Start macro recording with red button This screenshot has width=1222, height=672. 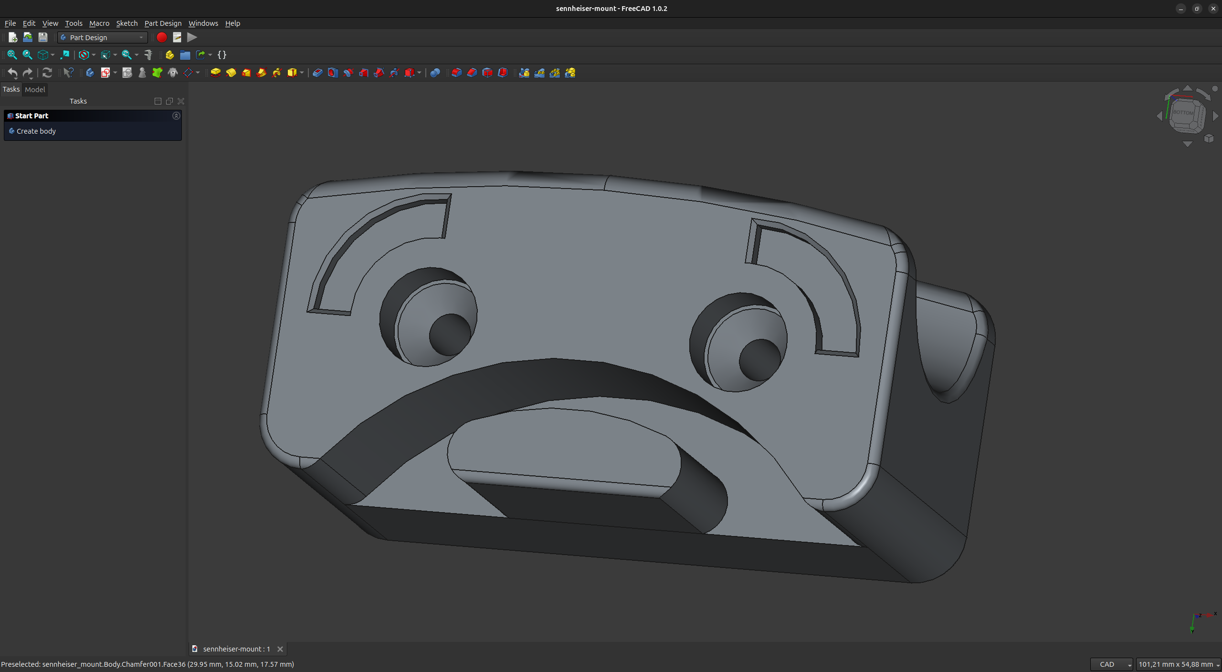162,37
